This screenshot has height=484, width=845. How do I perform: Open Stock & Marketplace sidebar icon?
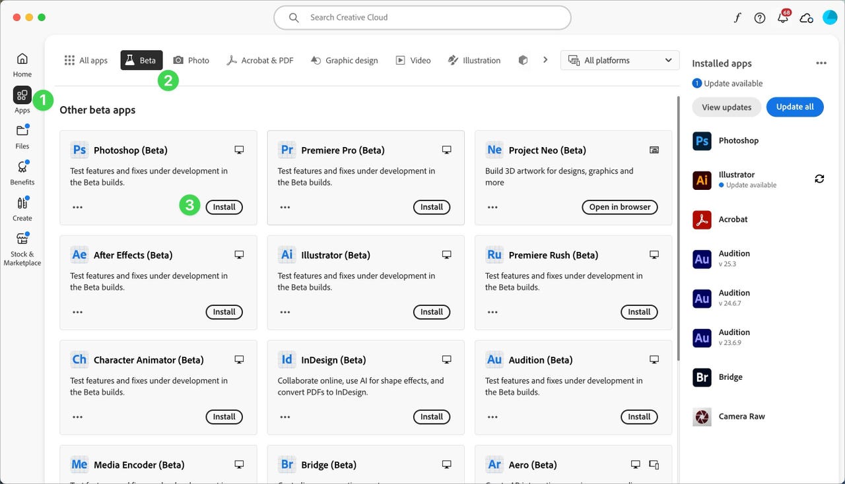pyautogui.click(x=22, y=247)
